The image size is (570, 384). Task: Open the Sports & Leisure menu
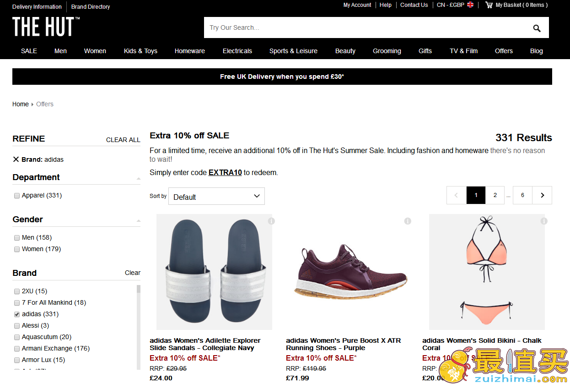[x=293, y=51]
